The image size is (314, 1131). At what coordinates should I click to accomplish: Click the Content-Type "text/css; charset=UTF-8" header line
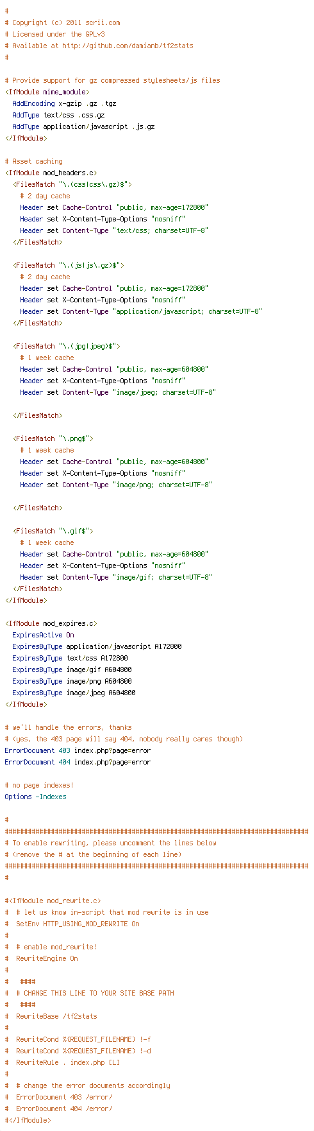114,230
